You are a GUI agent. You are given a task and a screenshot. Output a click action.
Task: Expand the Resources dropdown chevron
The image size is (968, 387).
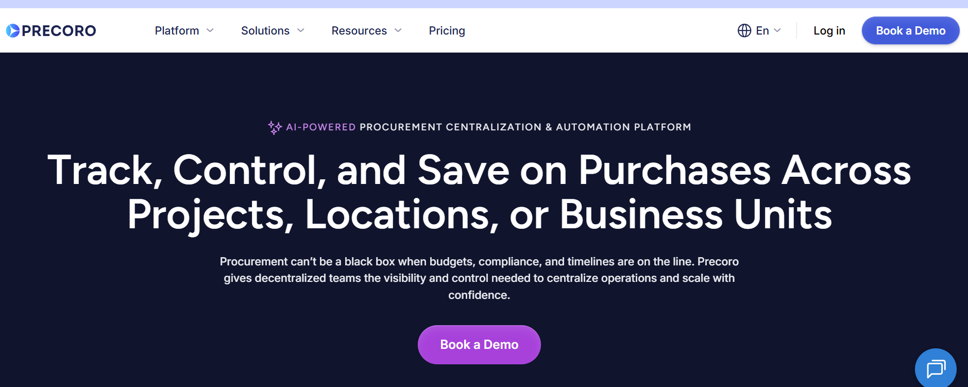pos(398,31)
